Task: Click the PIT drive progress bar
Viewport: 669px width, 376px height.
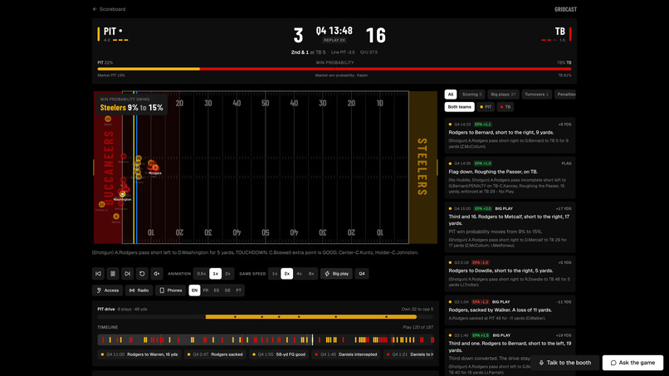Action: tap(266, 317)
